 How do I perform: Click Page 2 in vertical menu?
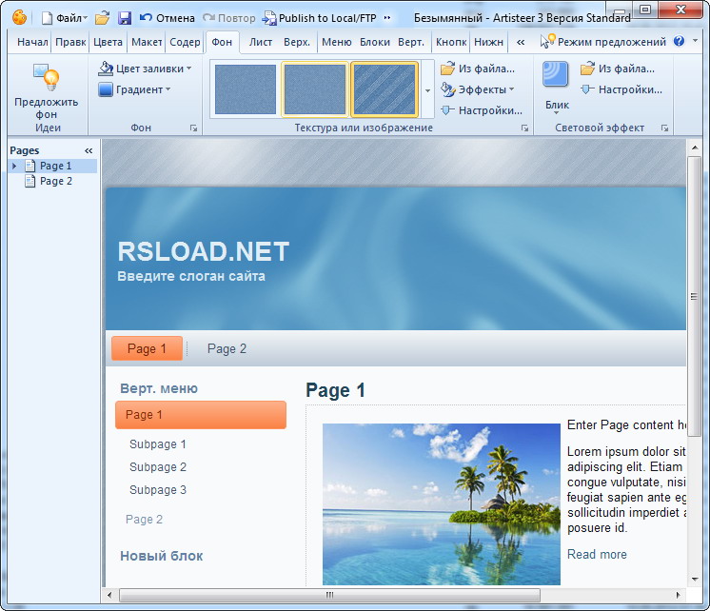[144, 519]
